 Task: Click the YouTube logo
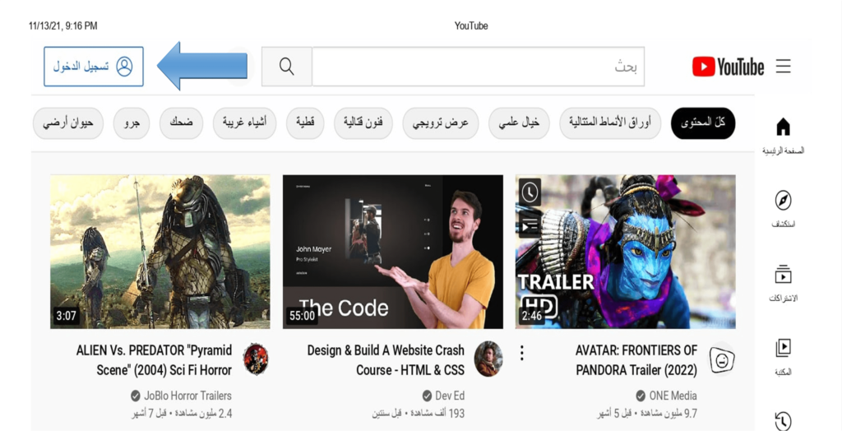728,67
